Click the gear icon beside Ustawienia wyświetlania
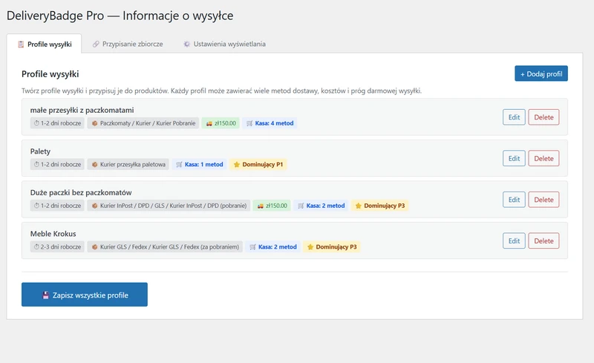The height and width of the screenshot is (363, 594). pos(187,44)
